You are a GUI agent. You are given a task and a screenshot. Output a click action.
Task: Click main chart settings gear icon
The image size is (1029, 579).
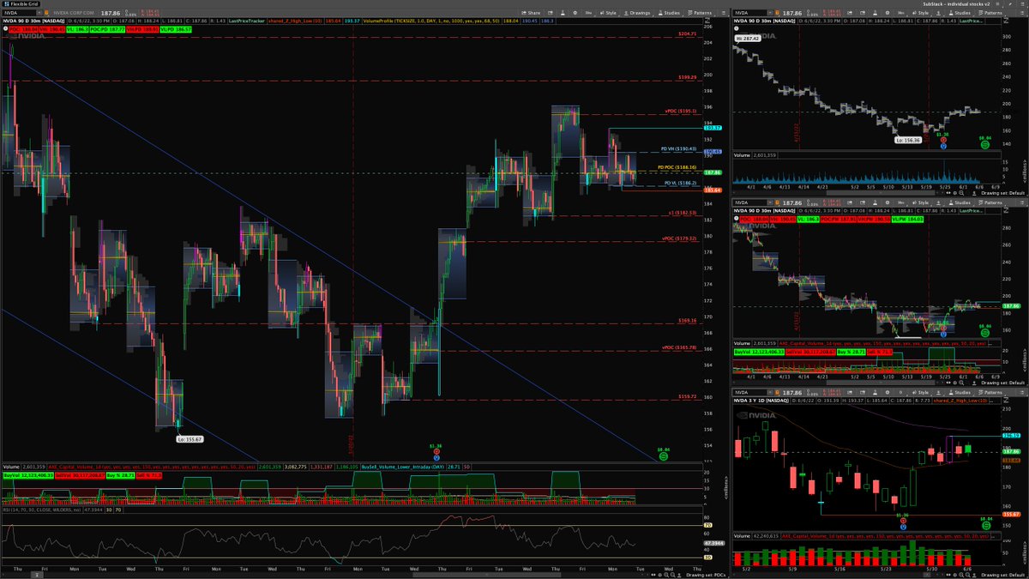pyautogui.click(x=575, y=13)
